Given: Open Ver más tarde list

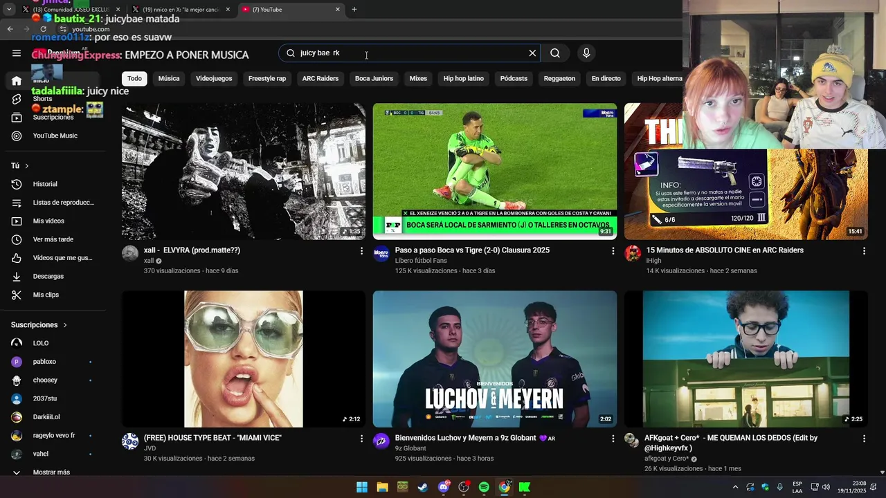Looking at the screenshot, I should coord(54,239).
